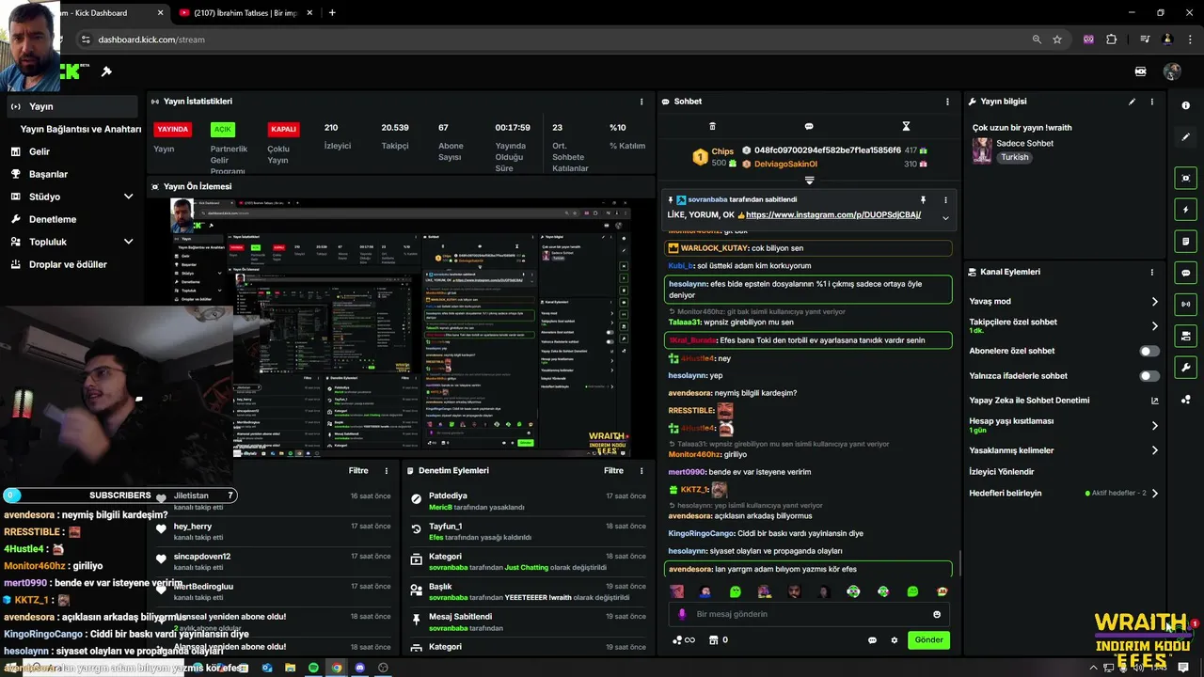The width and height of the screenshot is (1204, 677).
Task: Click the browser address bar
Action: 555,39
